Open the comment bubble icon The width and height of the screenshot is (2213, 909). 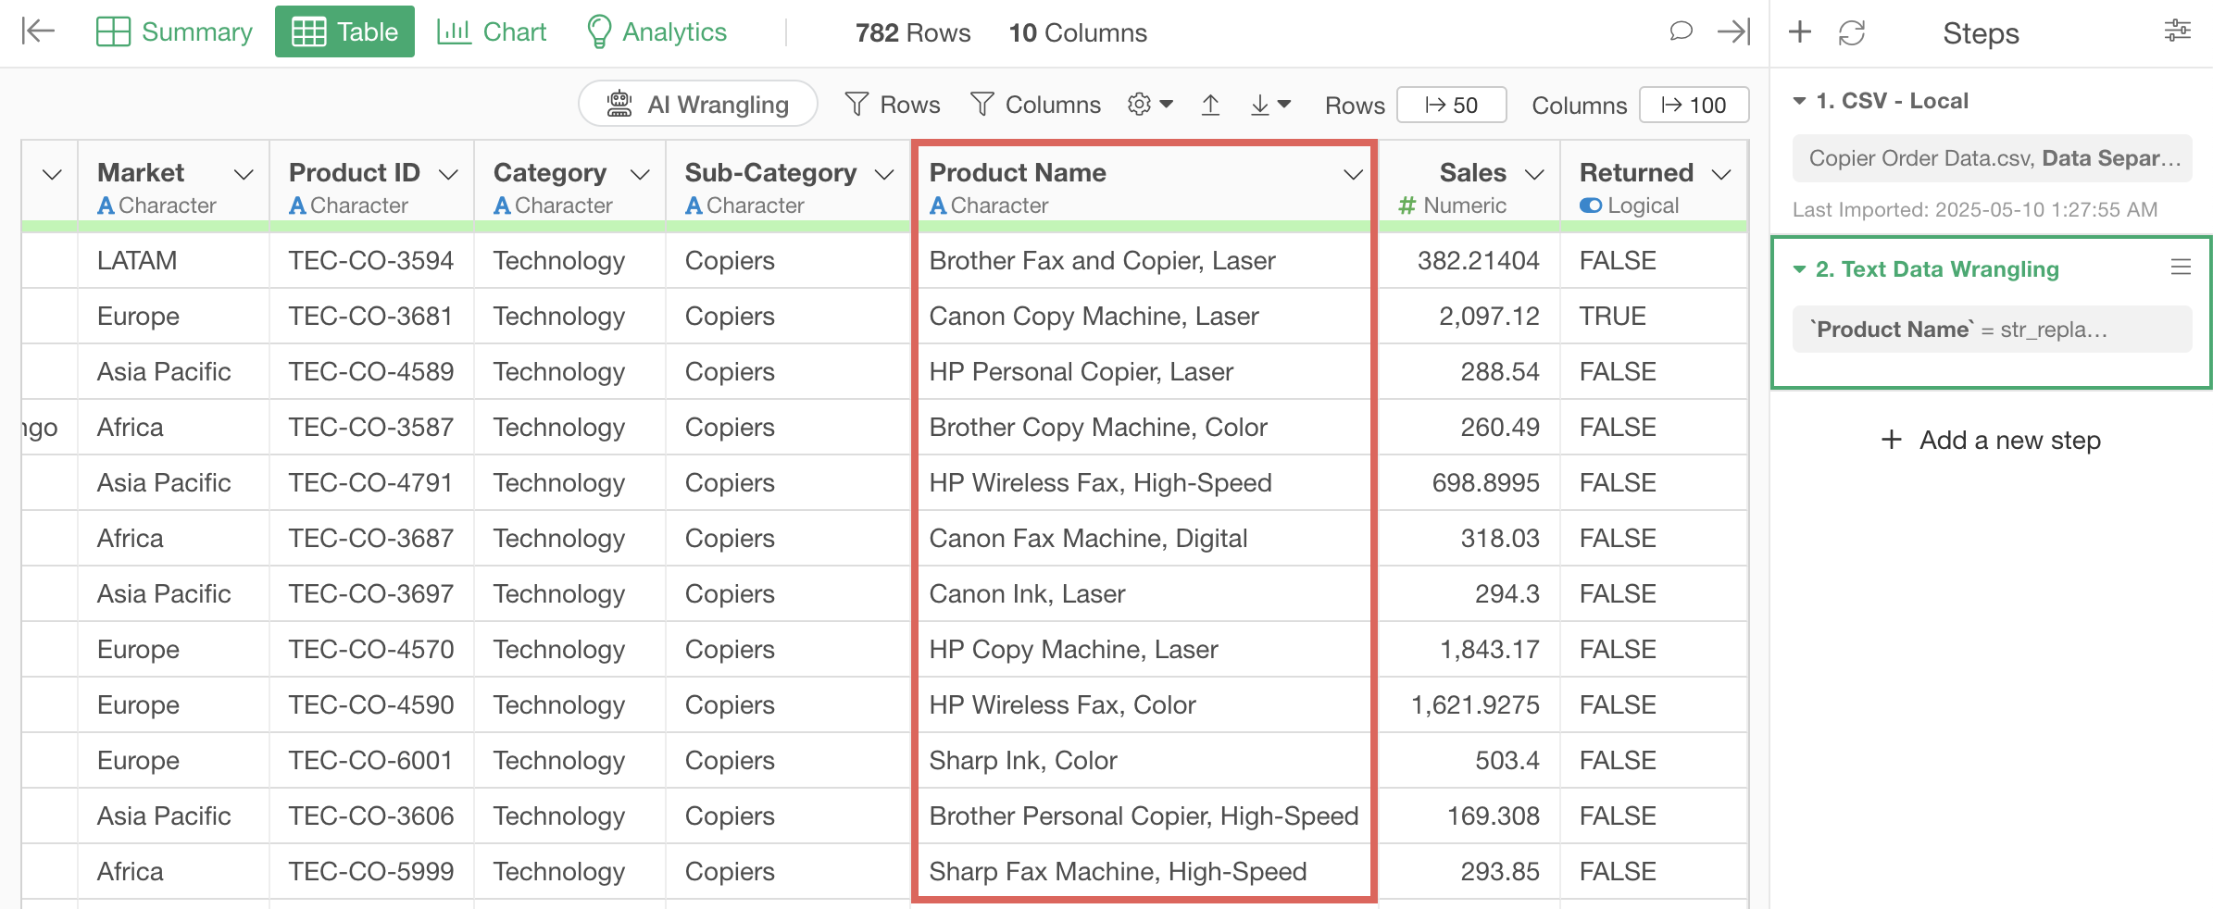click(x=1681, y=31)
